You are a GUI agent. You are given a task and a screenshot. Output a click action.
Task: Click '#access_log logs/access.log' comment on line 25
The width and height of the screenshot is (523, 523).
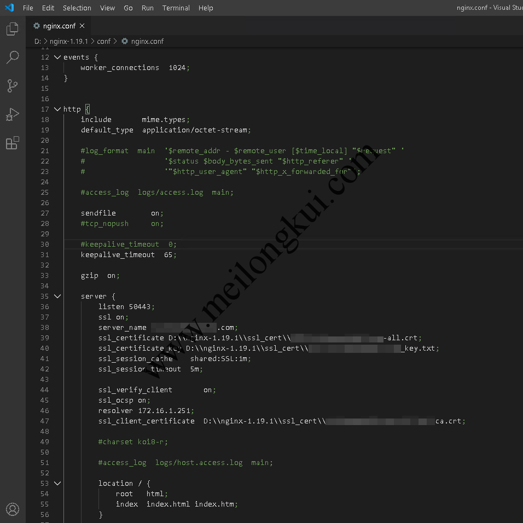tap(157, 192)
